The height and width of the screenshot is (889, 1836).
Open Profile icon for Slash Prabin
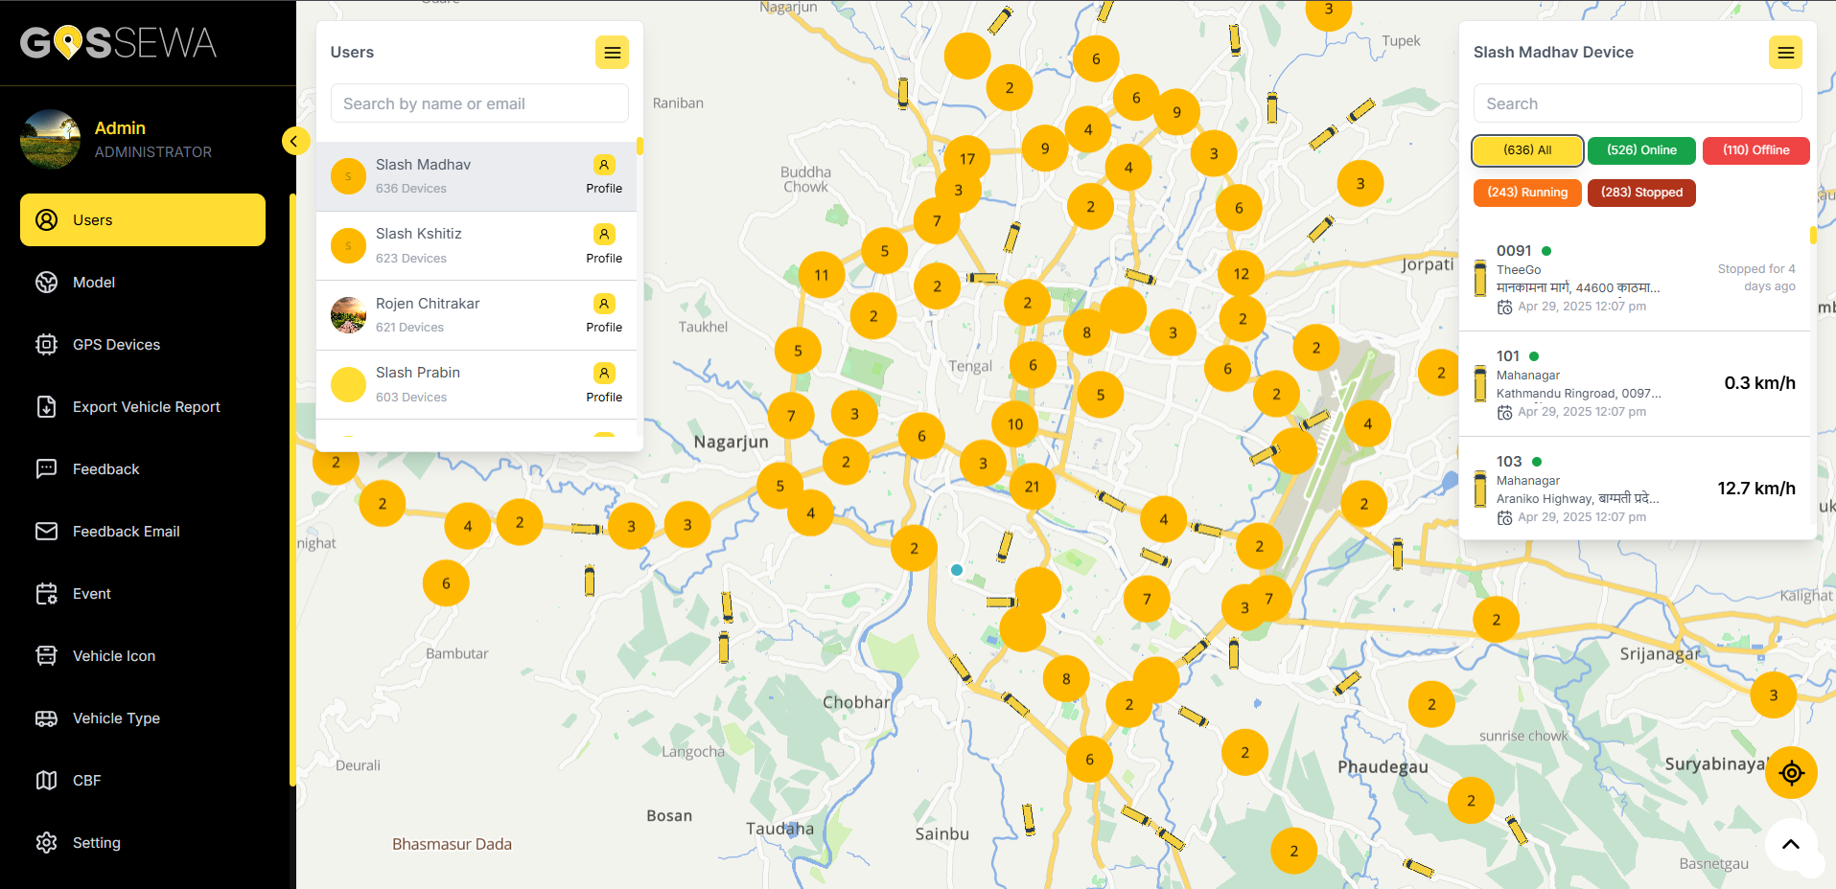click(604, 373)
